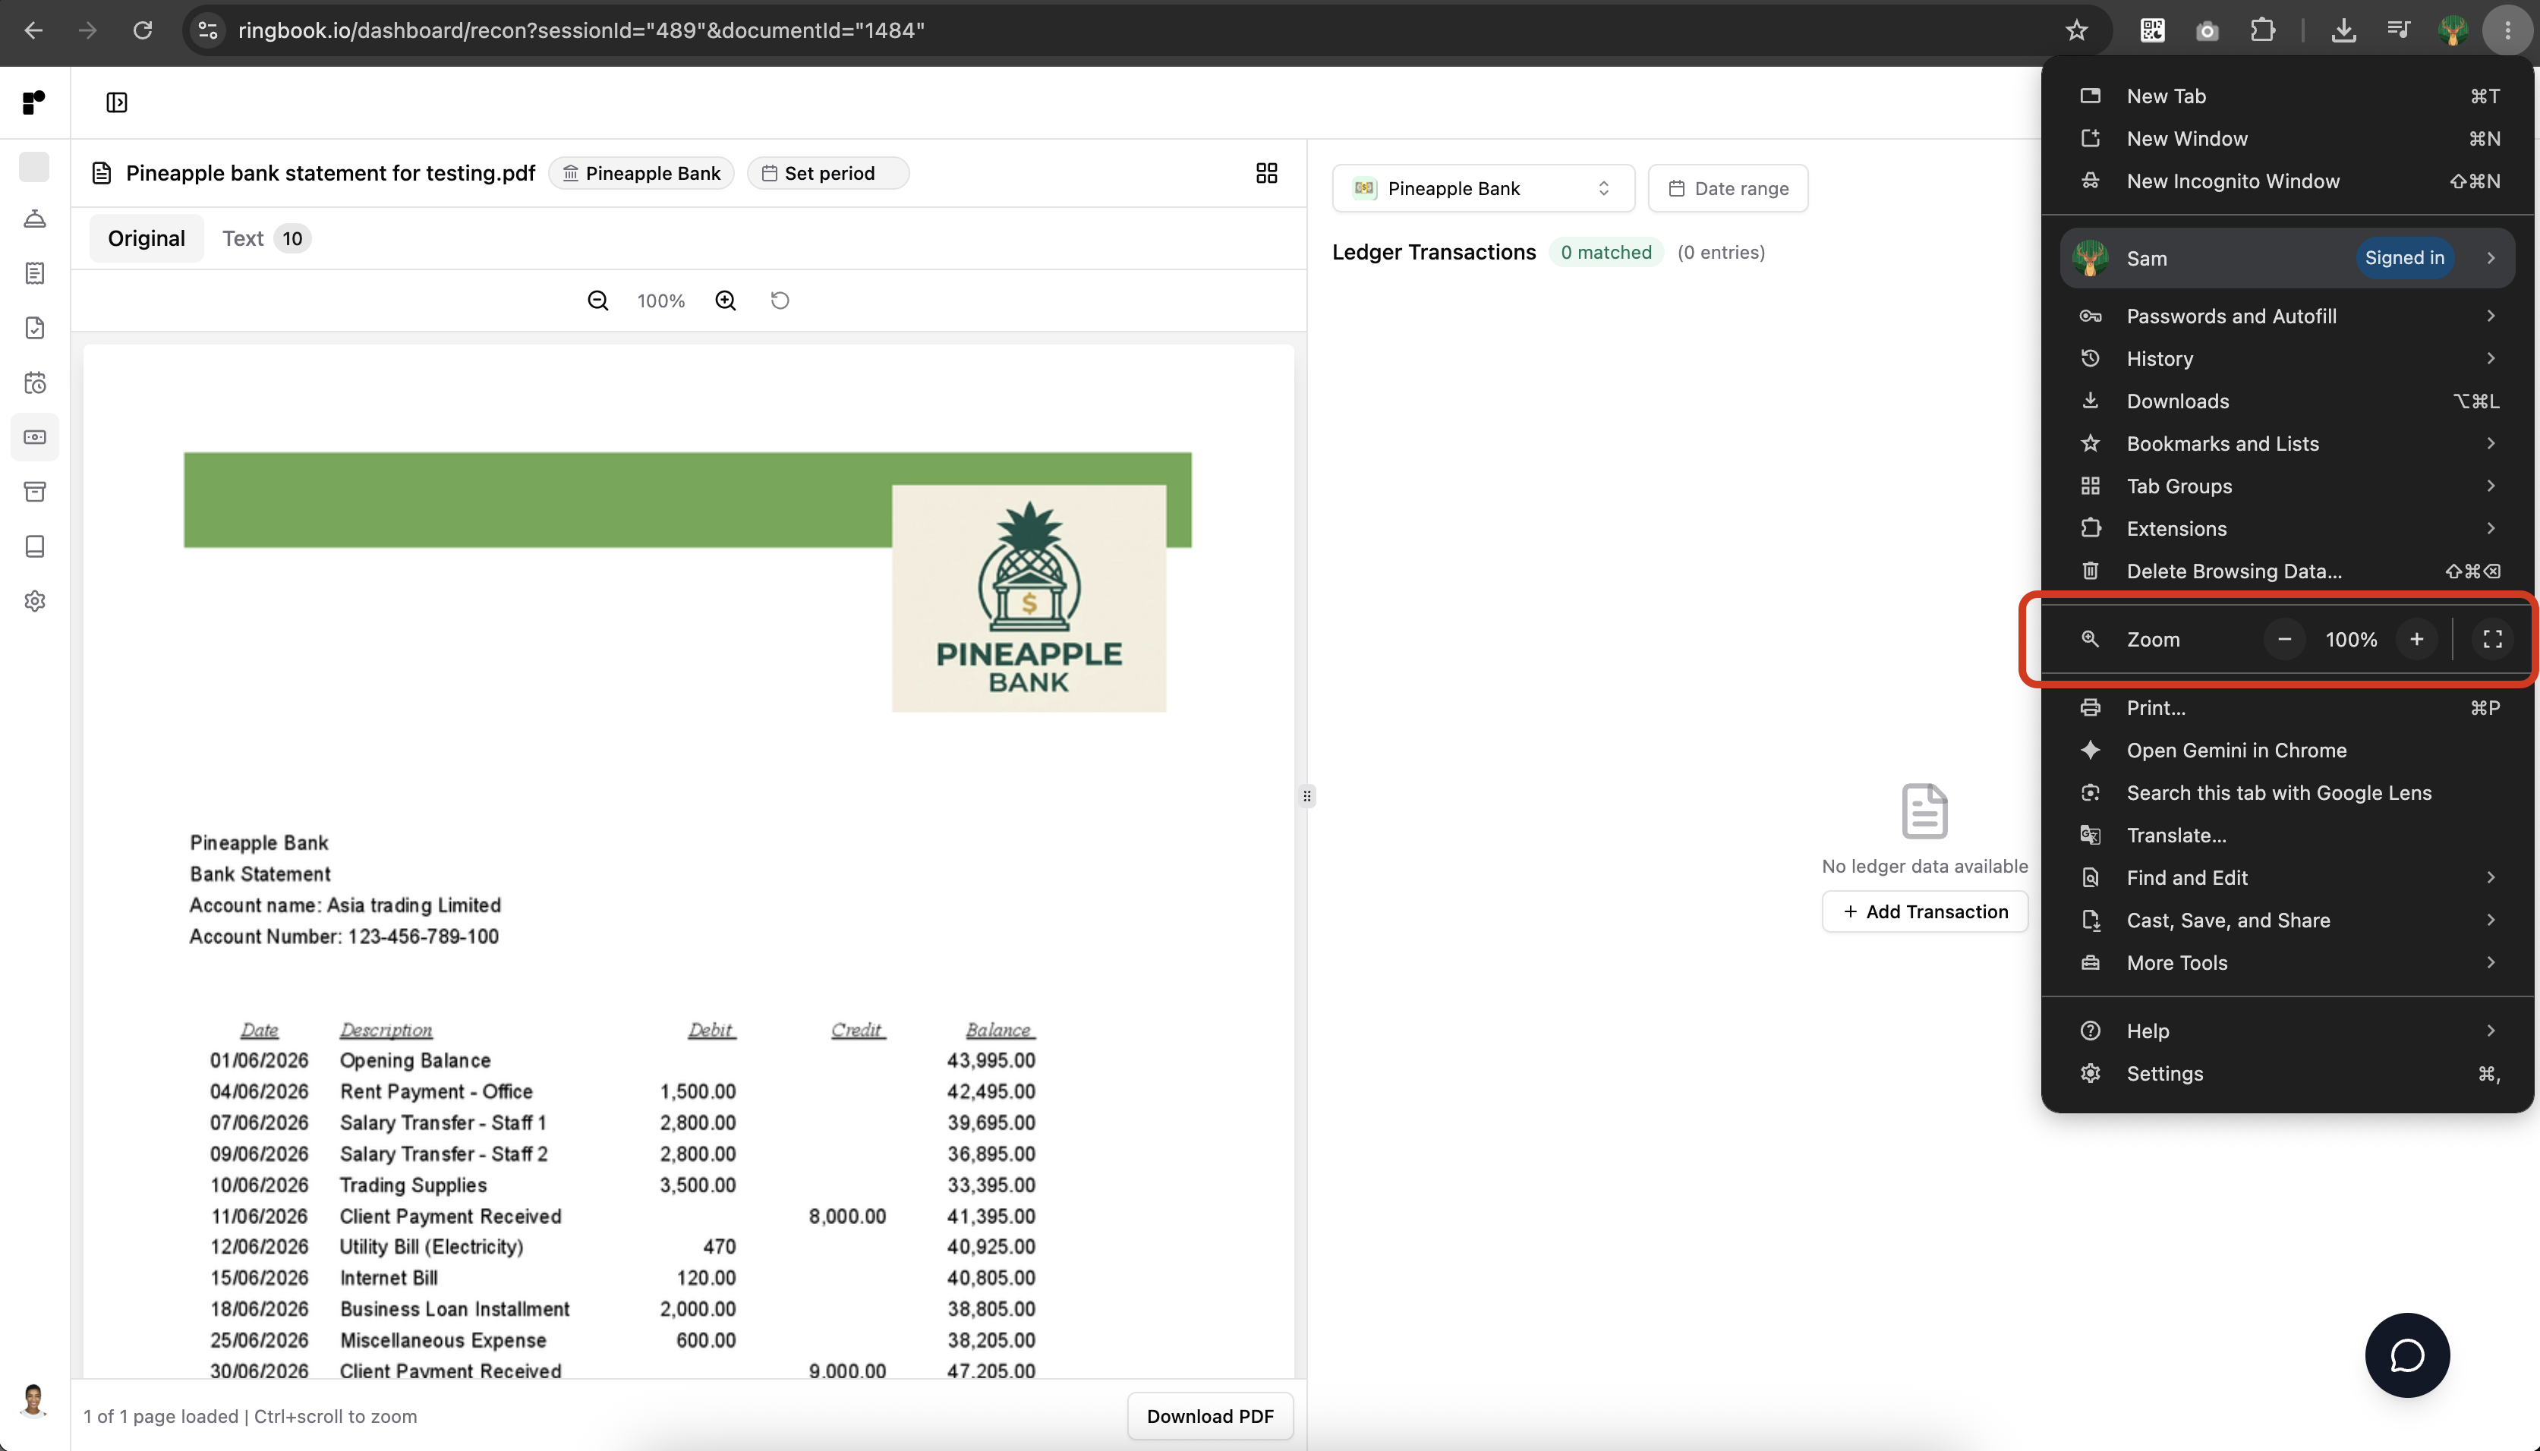Viewport: 2540px width, 1451px height.
Task: Zoom out the PDF viewer magnifier-minus icon
Action: pos(598,301)
